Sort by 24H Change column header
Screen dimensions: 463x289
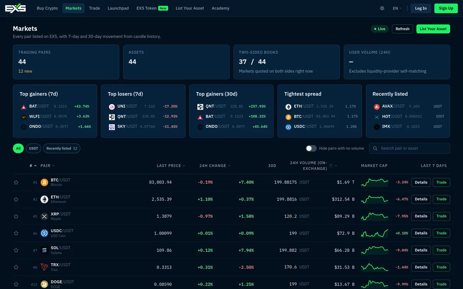(x=215, y=166)
